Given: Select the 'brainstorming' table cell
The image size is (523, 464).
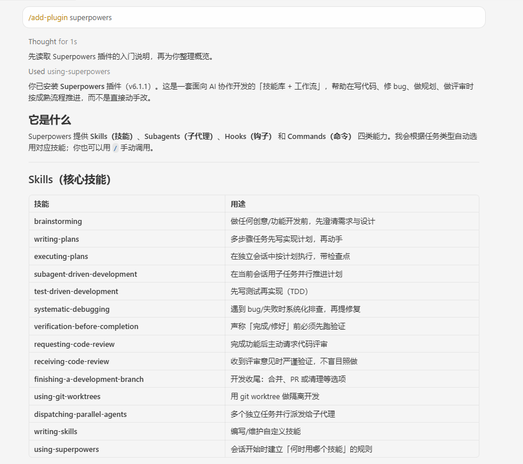Looking at the screenshot, I should tap(127, 221).
